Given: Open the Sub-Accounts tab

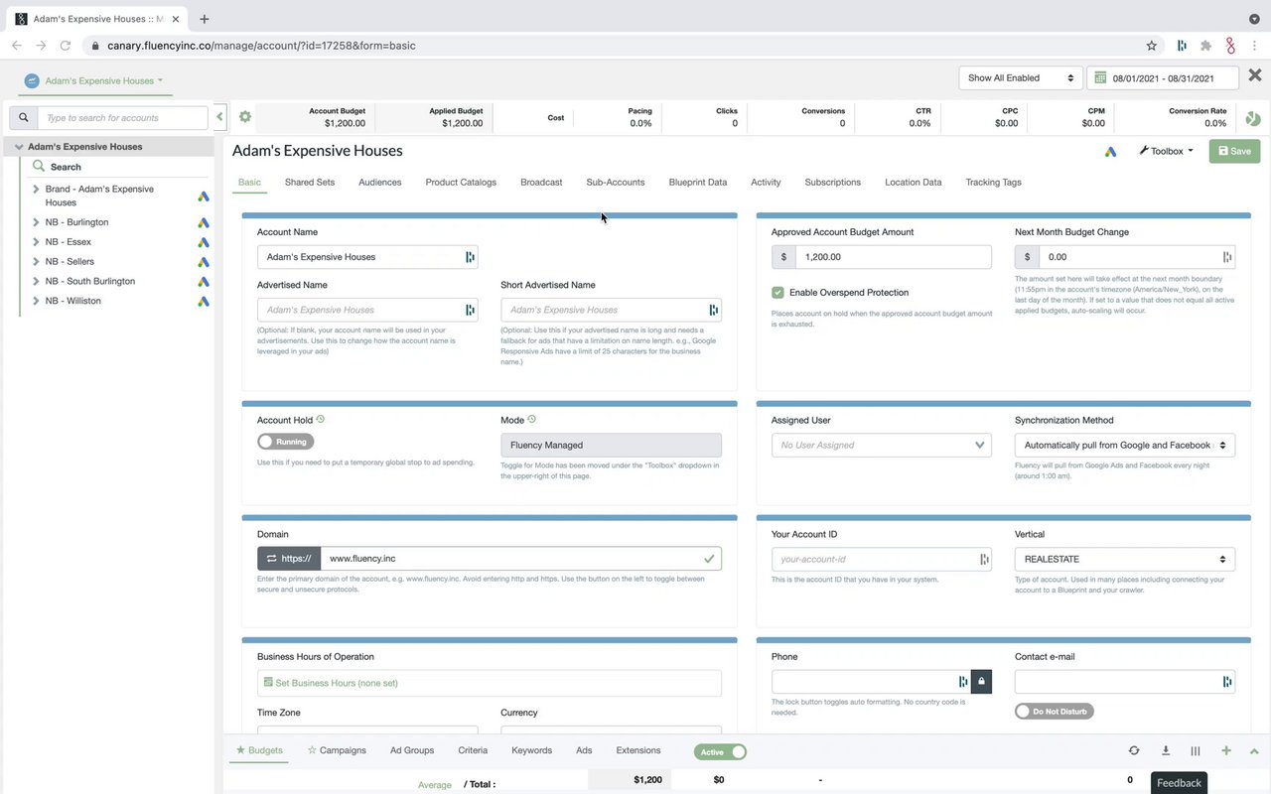Looking at the screenshot, I should click(616, 183).
